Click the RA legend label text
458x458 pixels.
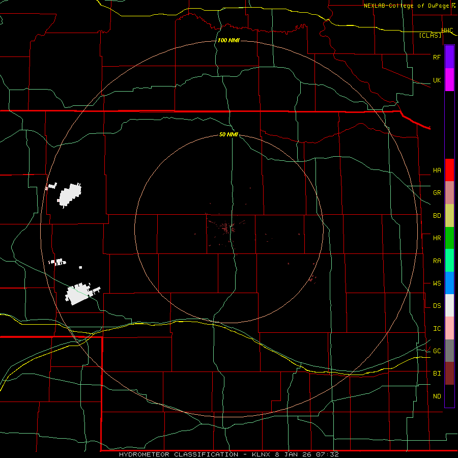tap(437, 261)
